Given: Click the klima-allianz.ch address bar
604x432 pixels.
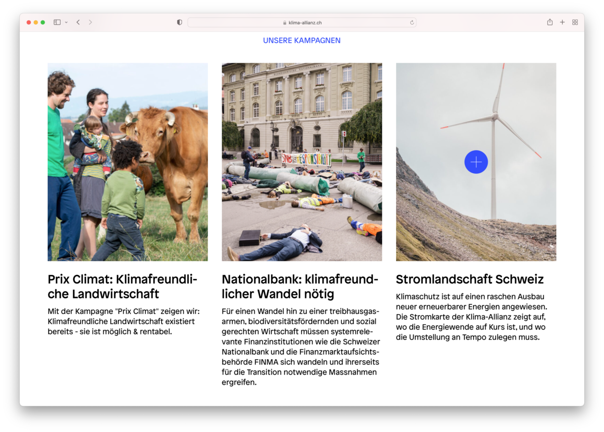Looking at the screenshot, I should pyautogui.click(x=302, y=23).
